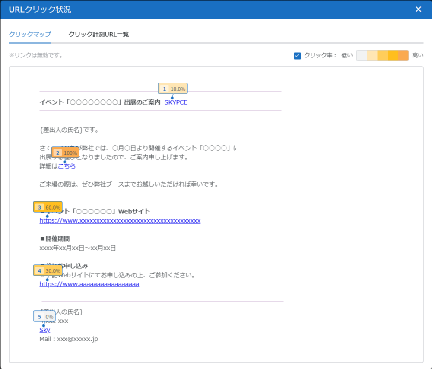432x369 pixels.
Task: Open the https://www.xxxx event website link
Action: coord(120,221)
